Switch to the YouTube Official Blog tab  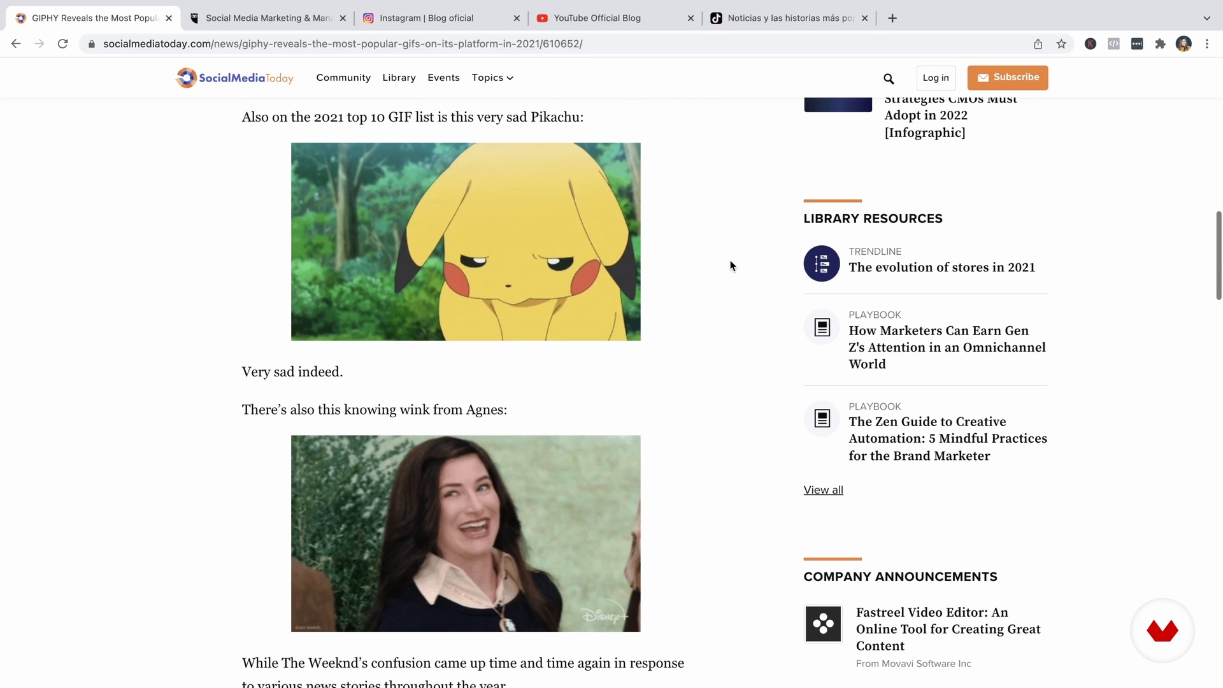[615, 18]
